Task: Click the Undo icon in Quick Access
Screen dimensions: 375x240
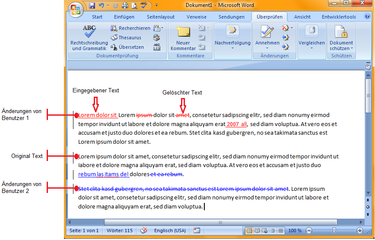Action: (102, 6)
